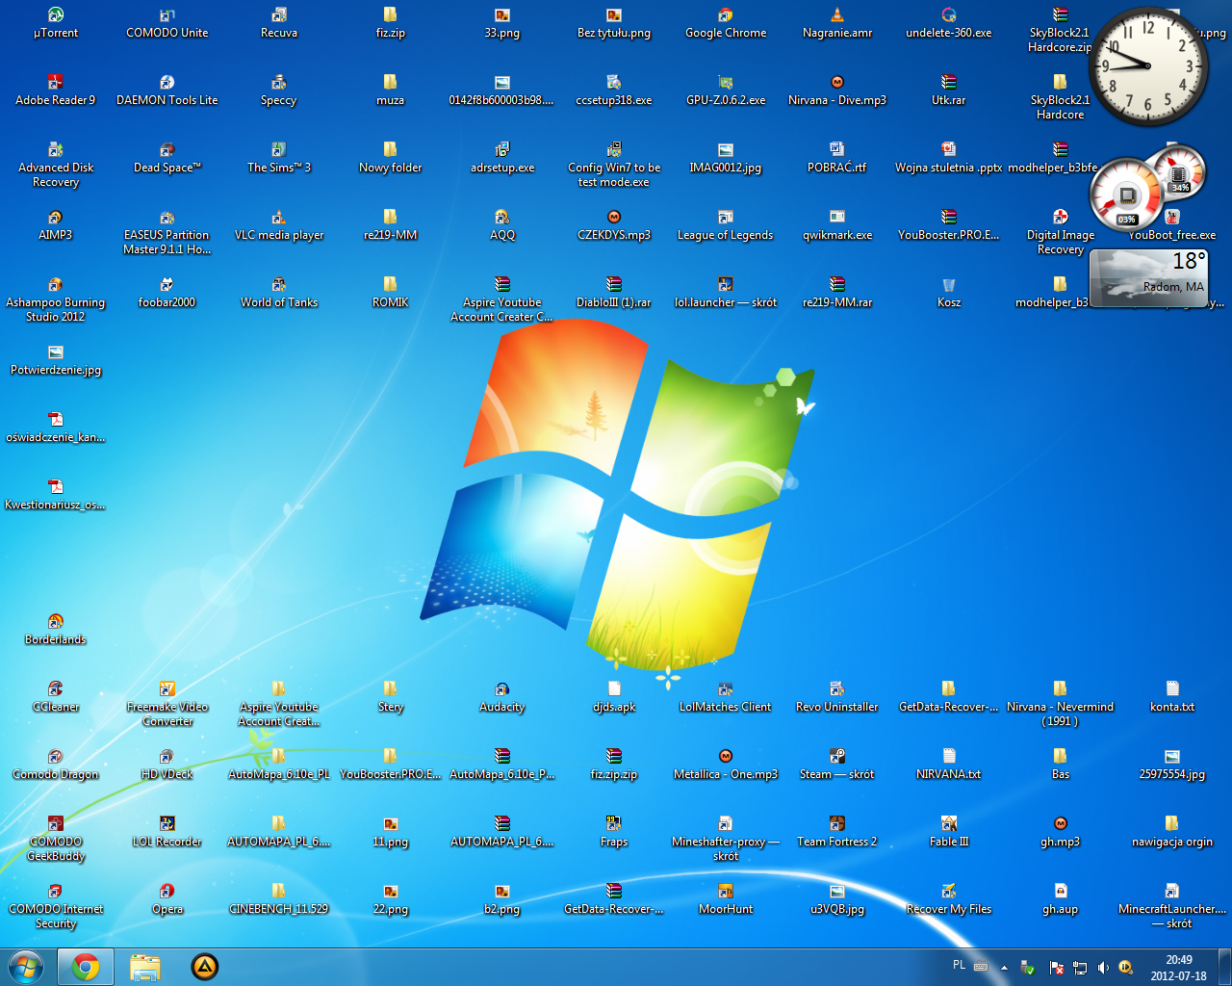Click the Audacity desktop icon
The height and width of the screenshot is (986, 1232).
(x=501, y=690)
